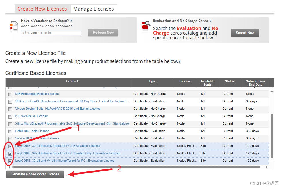Check the SDAccel OpenCL Development Environment checkbox

pyautogui.click(x=10, y=102)
